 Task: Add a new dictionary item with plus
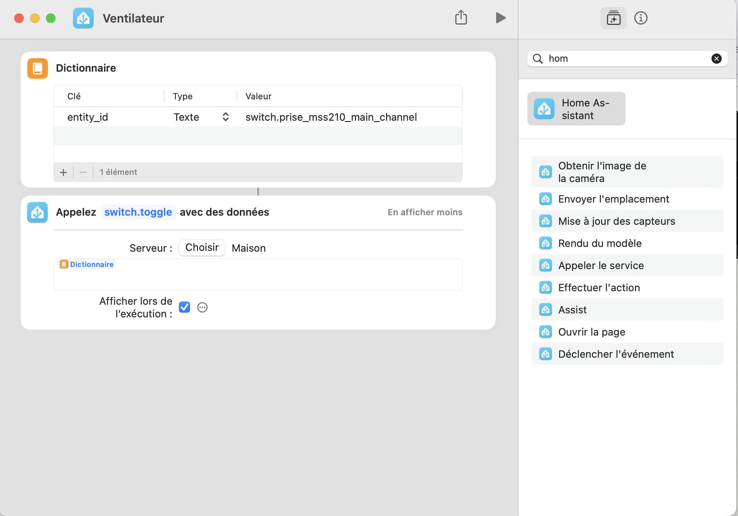pos(63,173)
